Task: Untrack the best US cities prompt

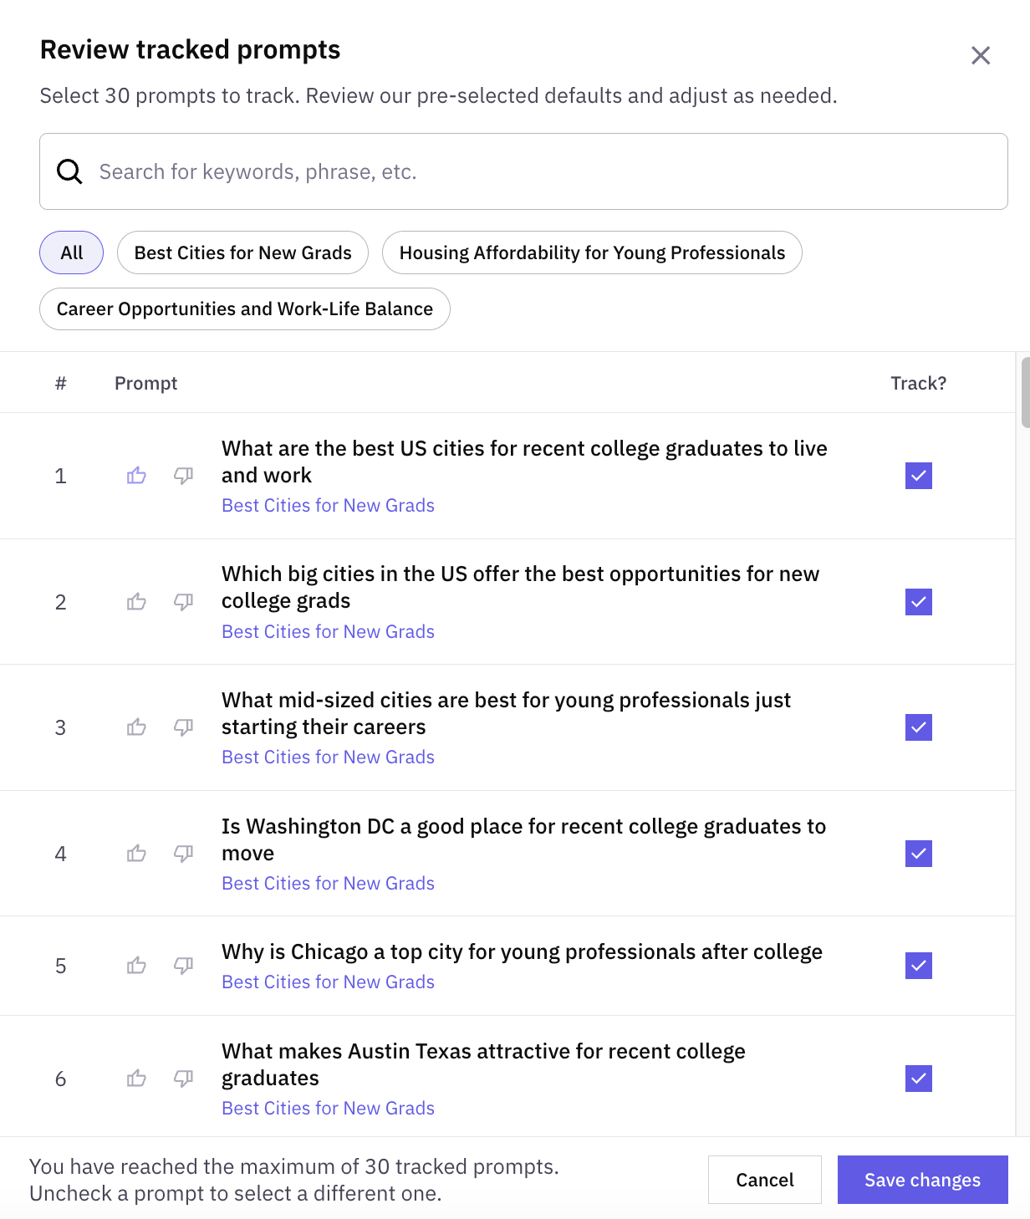Action: [919, 476]
